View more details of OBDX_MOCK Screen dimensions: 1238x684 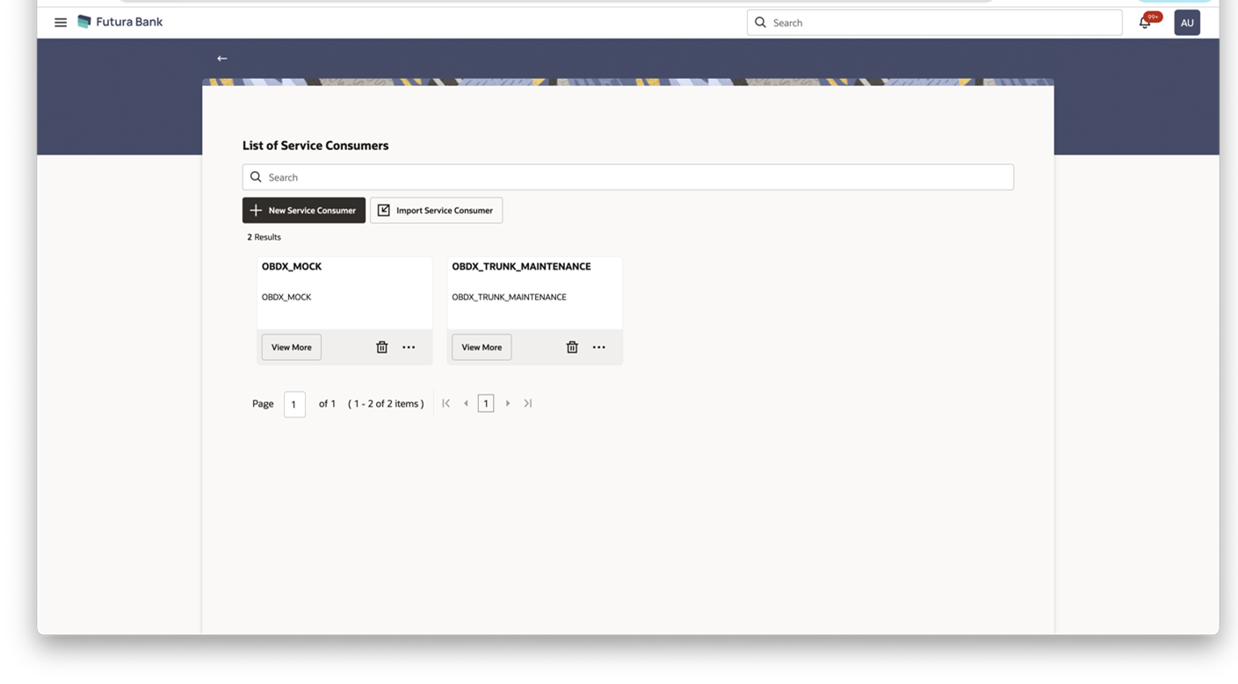pos(292,347)
